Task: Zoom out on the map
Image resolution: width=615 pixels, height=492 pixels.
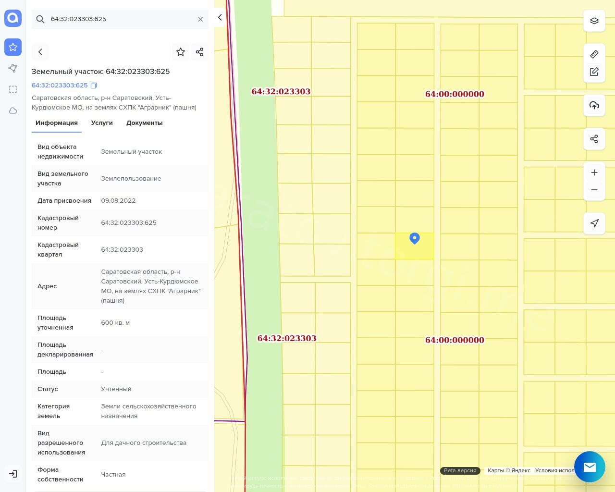Action: coord(594,190)
